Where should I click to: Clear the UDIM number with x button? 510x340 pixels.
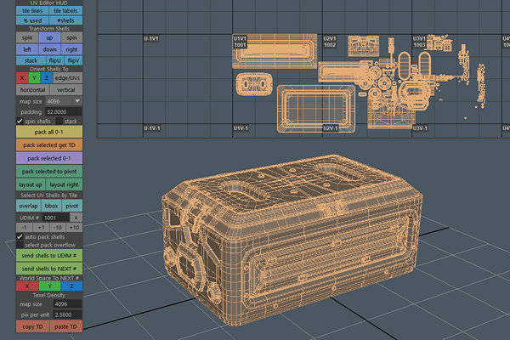tap(74, 218)
